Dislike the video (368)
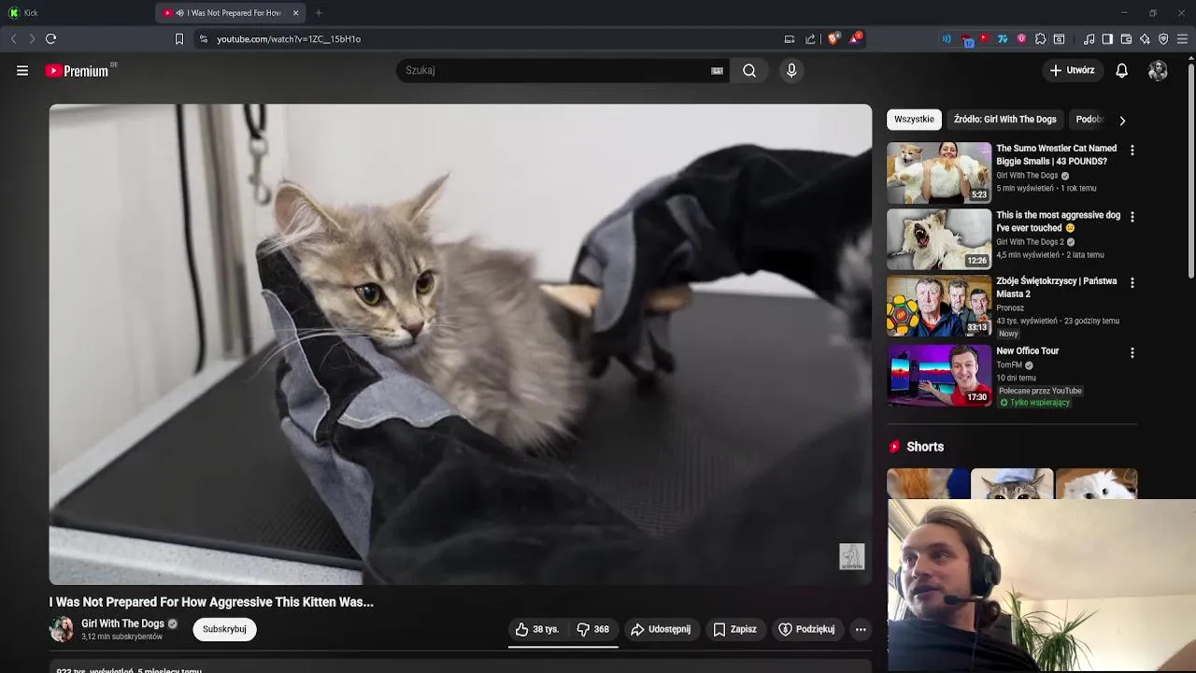Viewport: 1196px width, 673px height. 593,629
